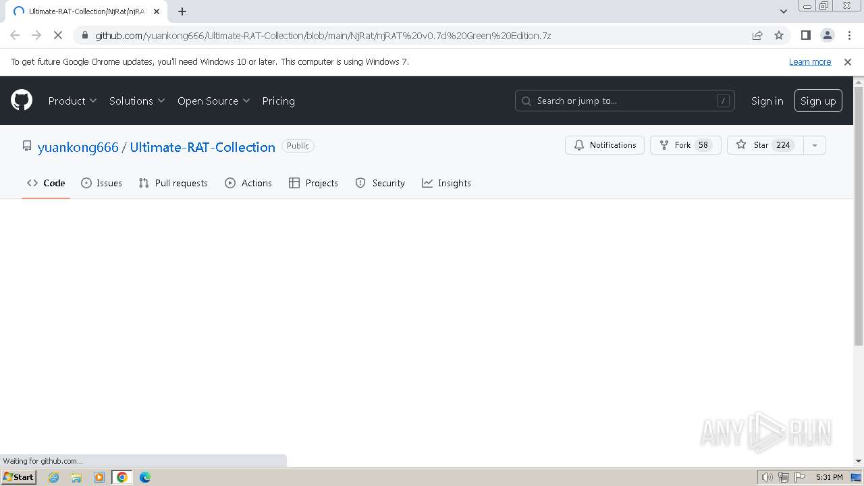Go forward in browser history
The height and width of the screenshot is (486, 864).
pos(36,35)
